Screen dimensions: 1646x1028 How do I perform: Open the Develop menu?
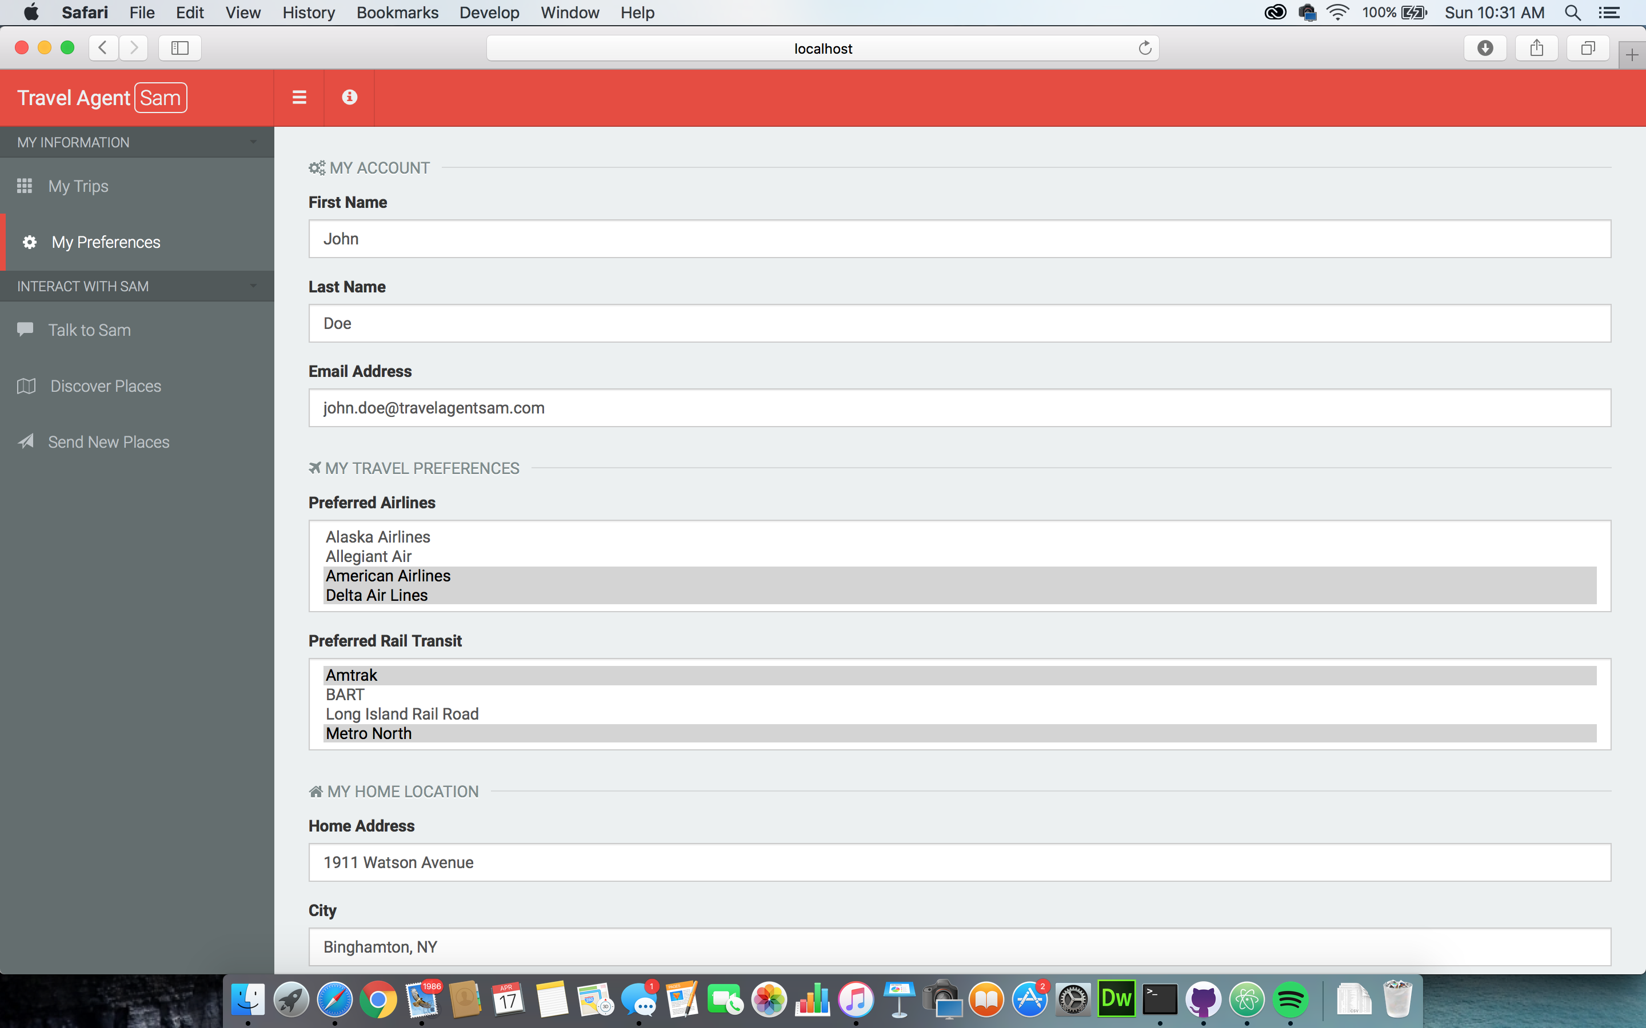pyautogui.click(x=489, y=12)
